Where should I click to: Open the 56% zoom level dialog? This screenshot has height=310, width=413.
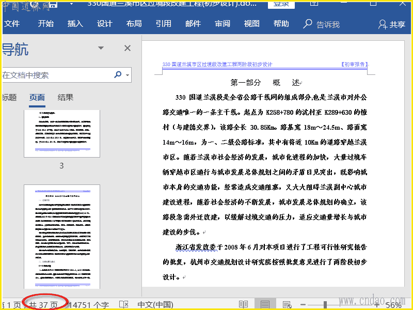pyautogui.click(x=393, y=305)
